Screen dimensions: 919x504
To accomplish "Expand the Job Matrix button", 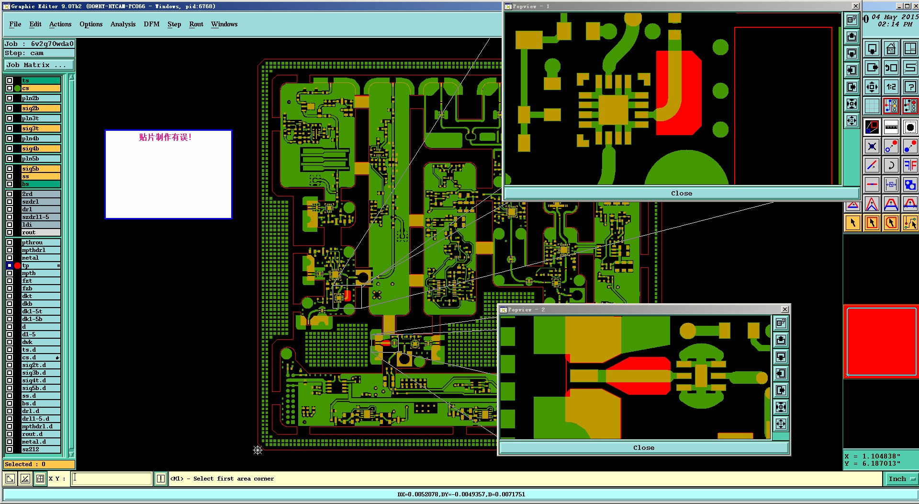I will point(39,65).
